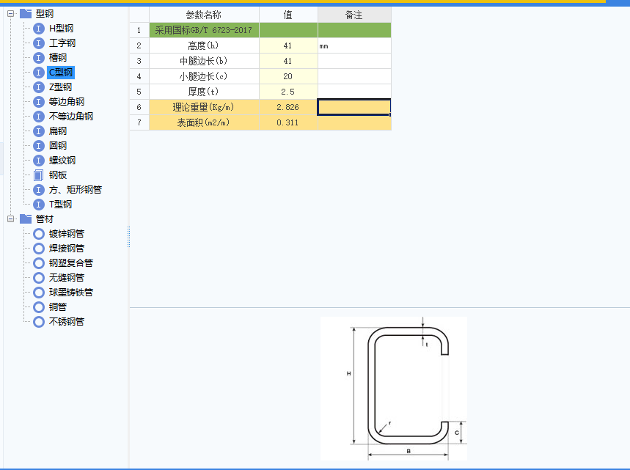Click the 槽钢 item icon

[x=38, y=57]
